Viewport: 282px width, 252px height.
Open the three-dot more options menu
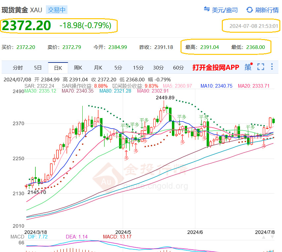(272, 67)
